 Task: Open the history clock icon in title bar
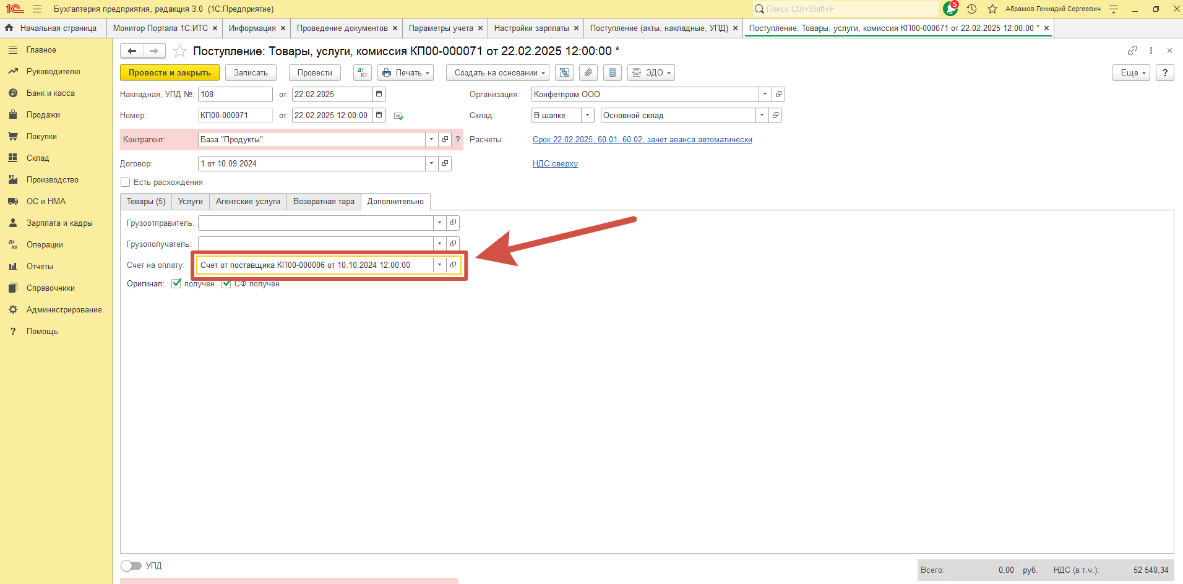click(x=971, y=9)
